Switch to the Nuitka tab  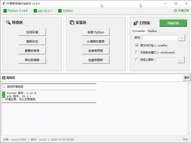tap(152, 31)
